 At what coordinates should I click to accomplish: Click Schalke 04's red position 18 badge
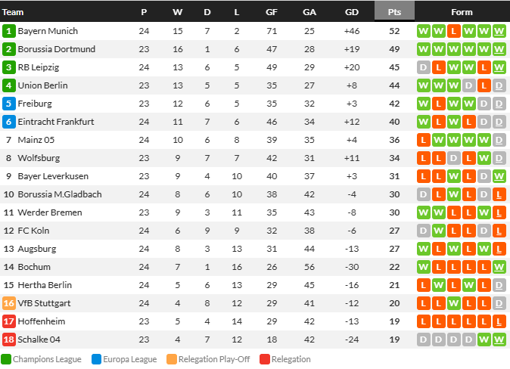pyautogui.click(x=9, y=340)
